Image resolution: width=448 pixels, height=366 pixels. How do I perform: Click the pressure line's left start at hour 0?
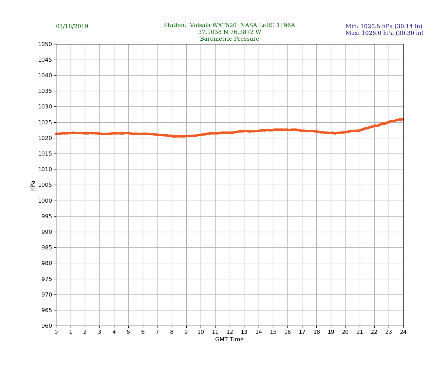click(57, 134)
